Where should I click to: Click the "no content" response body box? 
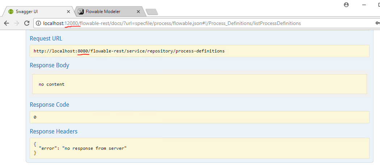pyautogui.click(x=199, y=84)
